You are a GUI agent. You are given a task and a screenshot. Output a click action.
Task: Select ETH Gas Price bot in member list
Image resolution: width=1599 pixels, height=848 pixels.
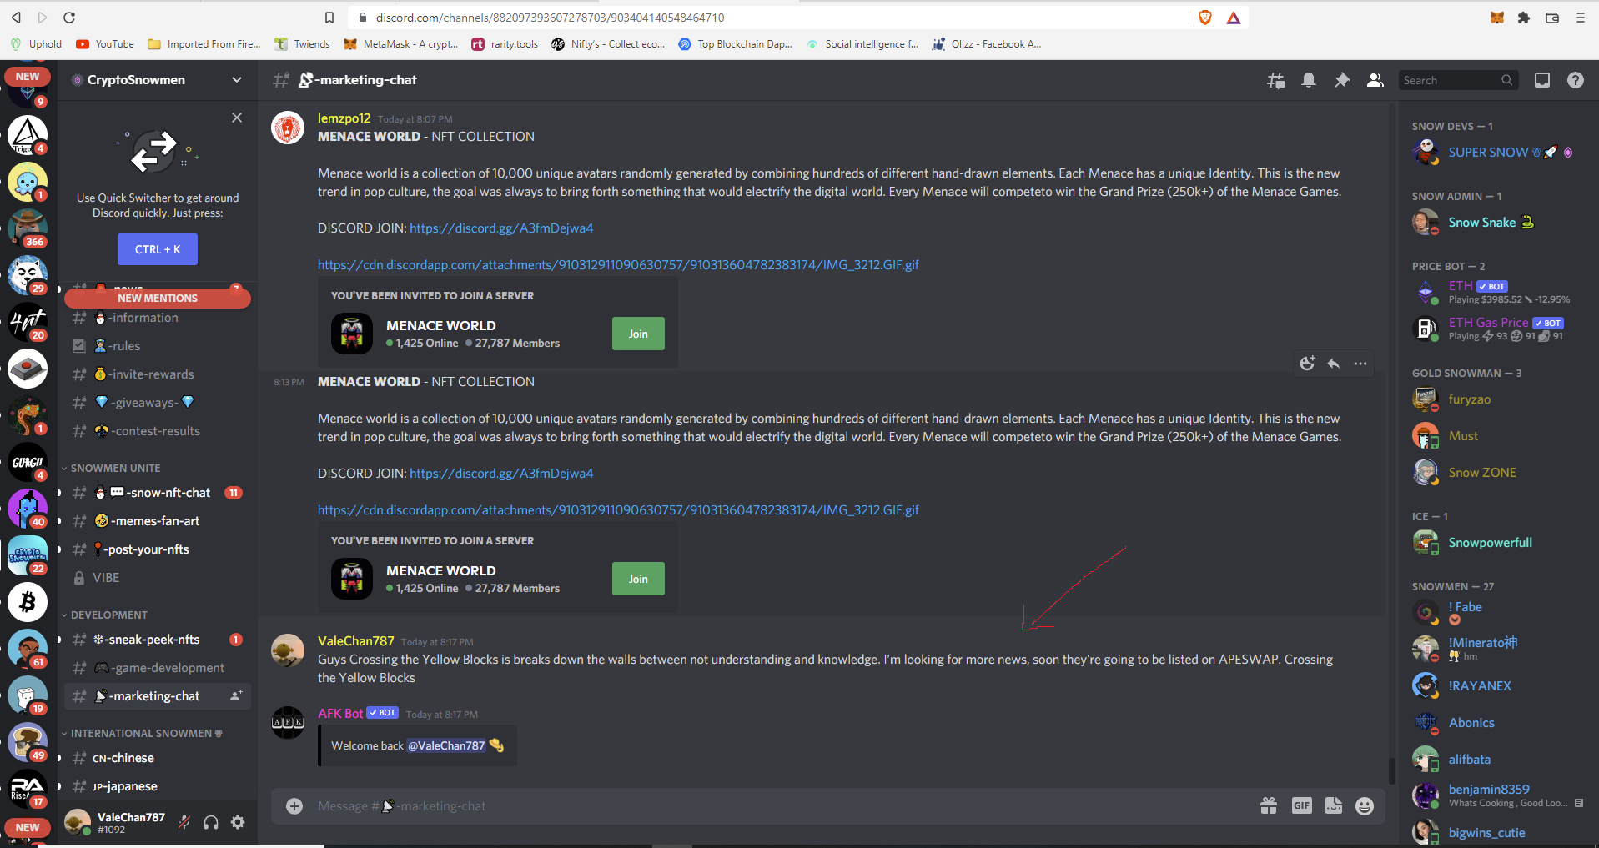(1496, 329)
